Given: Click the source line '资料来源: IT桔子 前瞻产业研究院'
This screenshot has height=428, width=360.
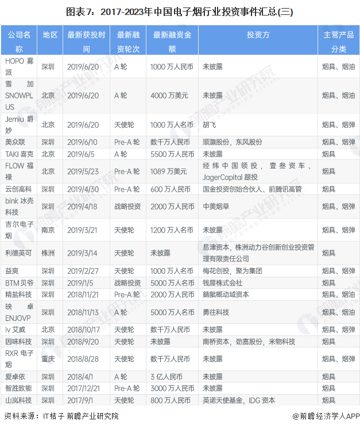Looking at the screenshot, I should click(x=61, y=416).
